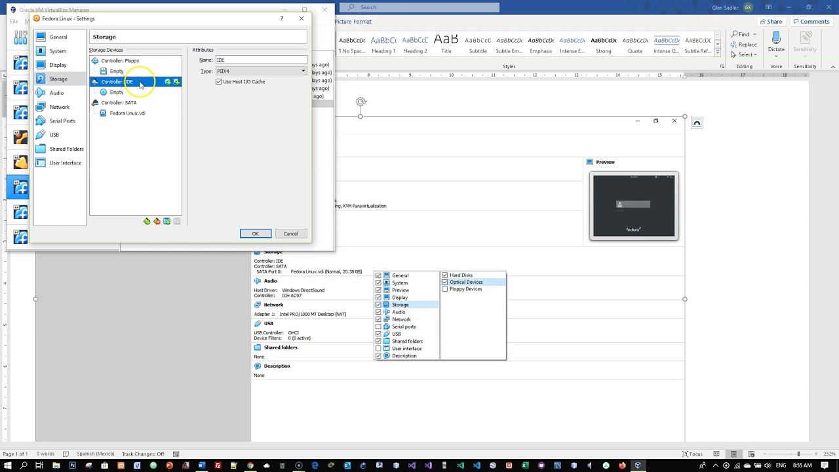Check User interface in the details menu
The height and width of the screenshot is (472, 839).
[378, 348]
